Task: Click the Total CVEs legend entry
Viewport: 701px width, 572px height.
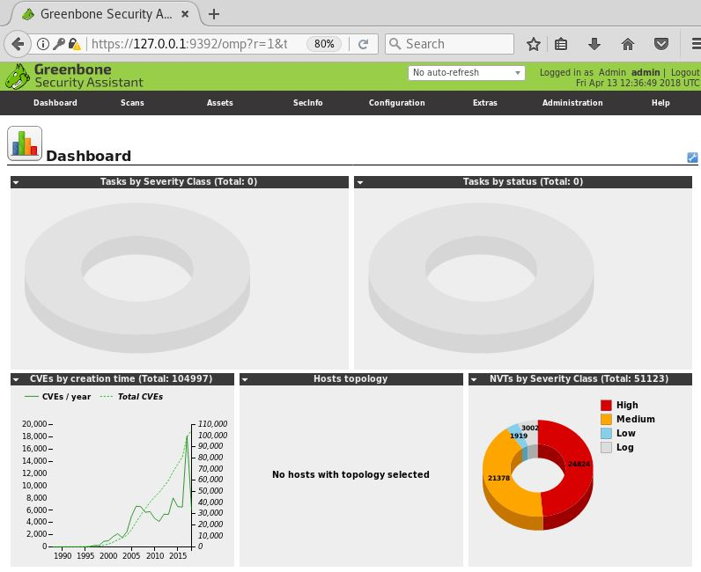Action: tap(131, 396)
